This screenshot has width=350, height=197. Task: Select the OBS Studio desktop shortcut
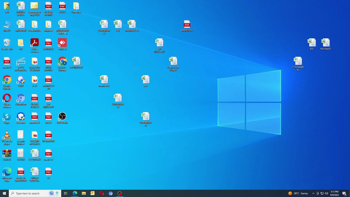click(x=62, y=118)
